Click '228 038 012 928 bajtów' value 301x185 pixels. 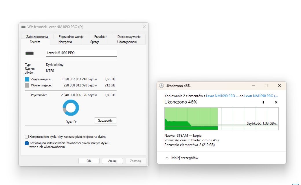(80, 85)
